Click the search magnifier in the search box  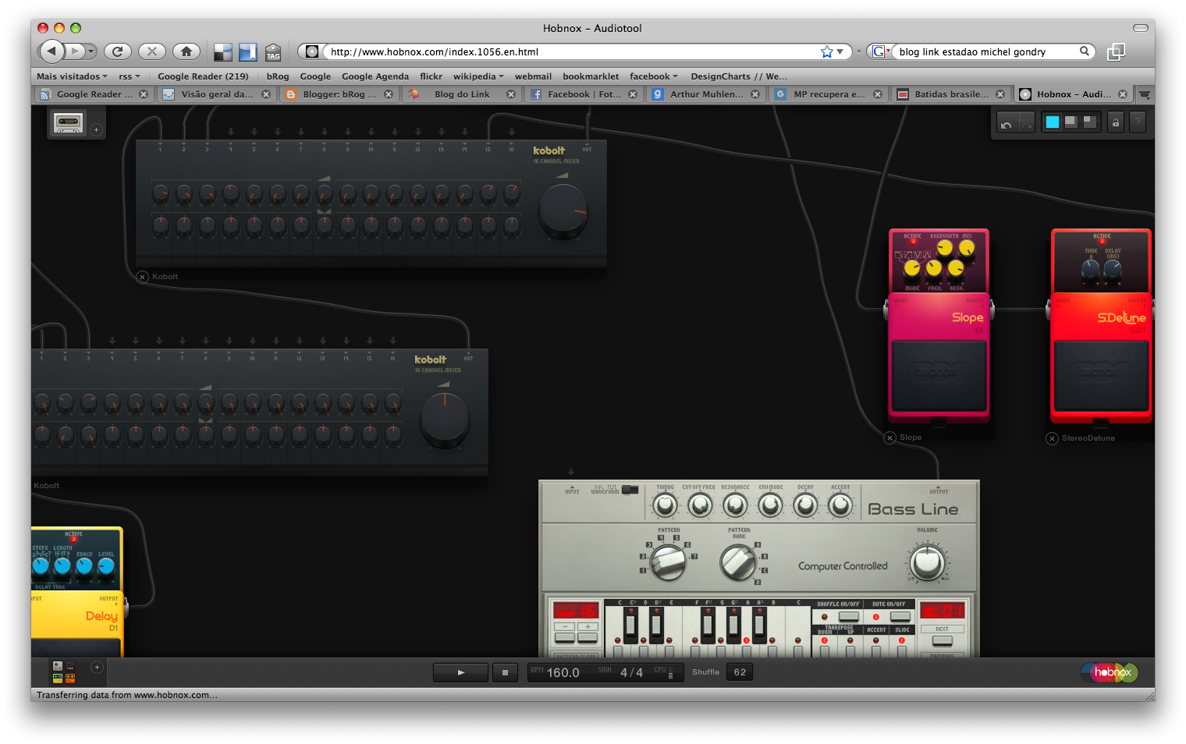click(x=1085, y=51)
